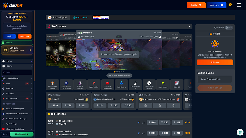Select the Netherlands Eredivisie league tile
The image size is (246, 138).
point(149,85)
